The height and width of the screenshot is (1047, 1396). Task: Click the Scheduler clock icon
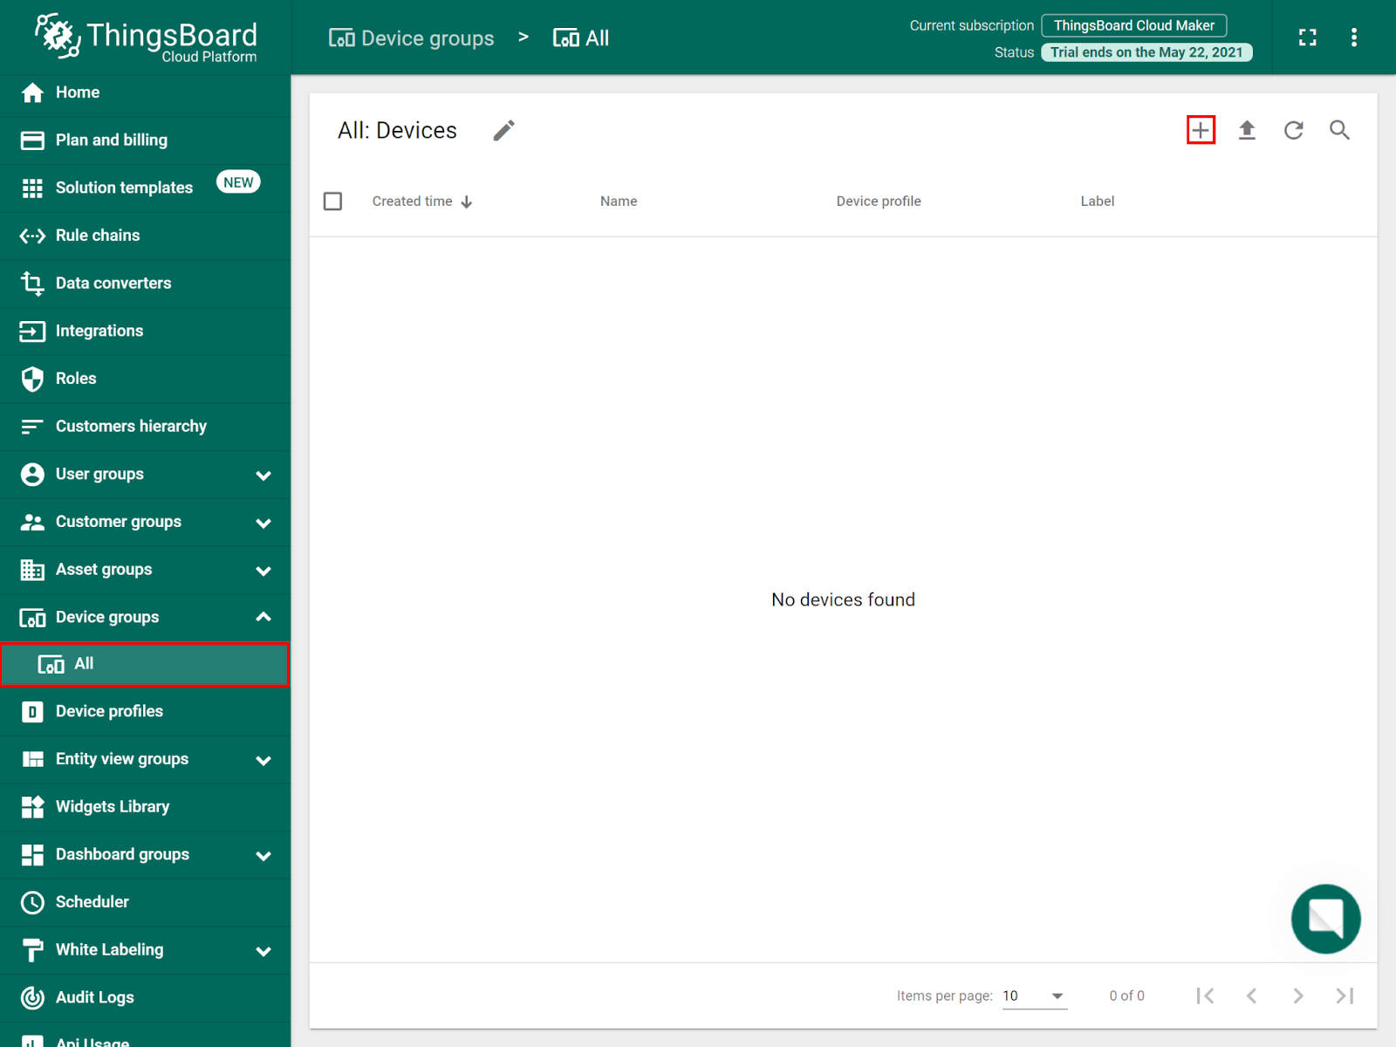point(32,901)
